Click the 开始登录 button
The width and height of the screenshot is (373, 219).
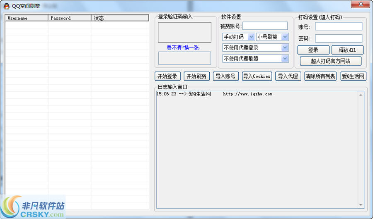coord(167,76)
